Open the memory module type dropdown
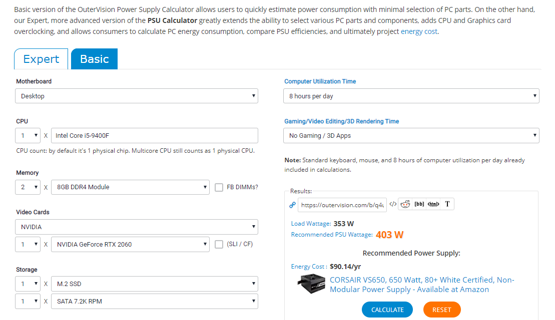 (x=130, y=187)
